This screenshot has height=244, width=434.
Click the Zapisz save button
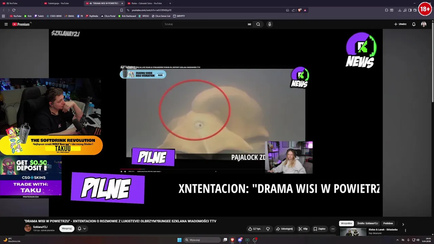click(x=319, y=229)
